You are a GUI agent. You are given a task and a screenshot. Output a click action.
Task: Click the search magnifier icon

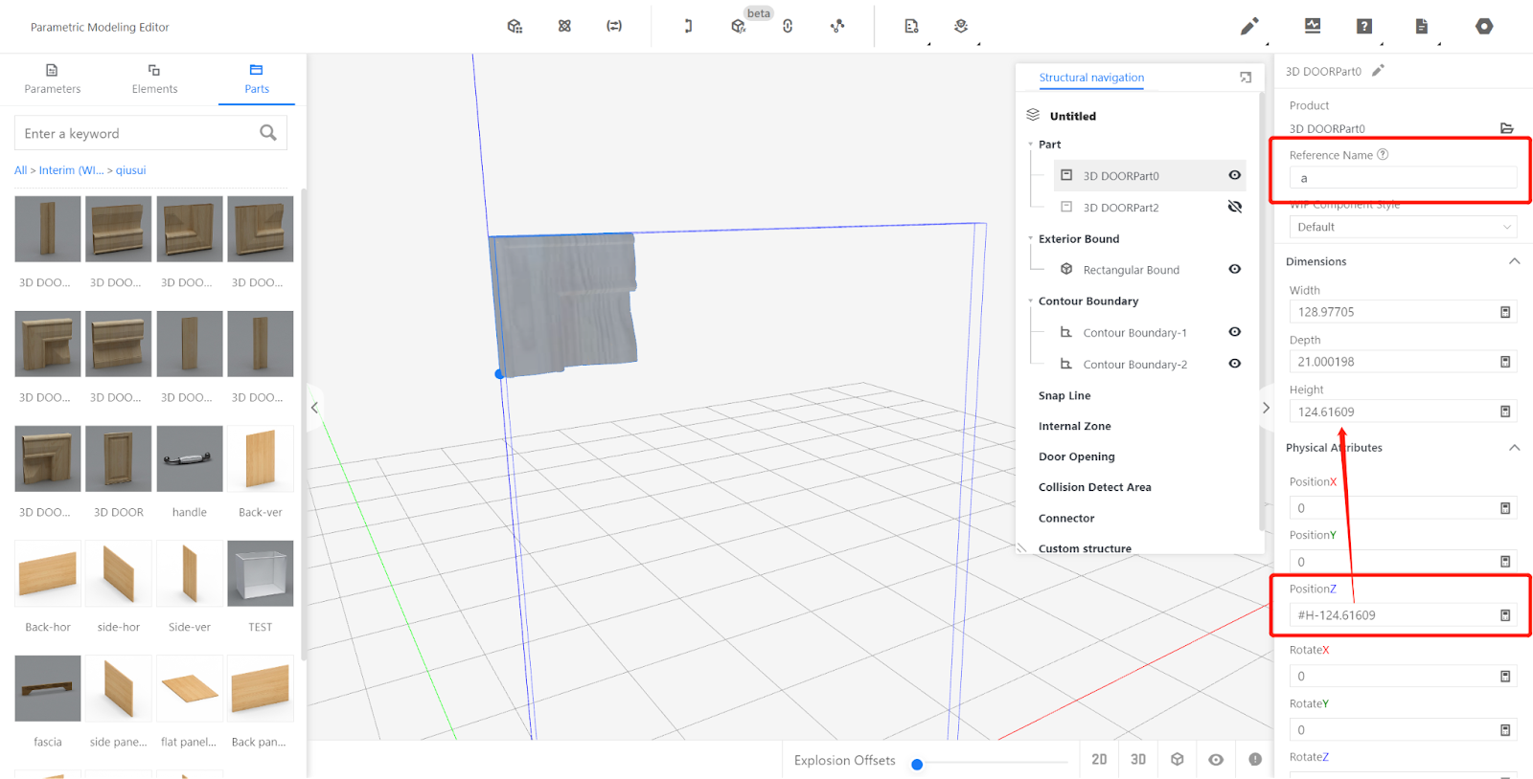click(268, 133)
